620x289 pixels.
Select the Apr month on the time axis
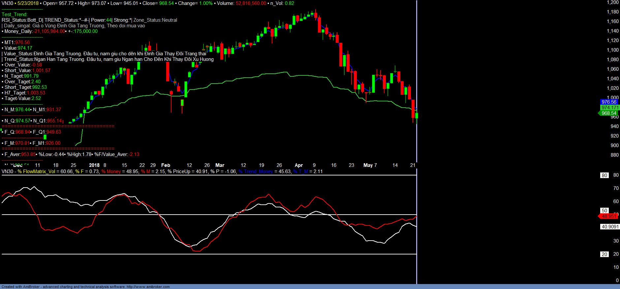pos(298,165)
